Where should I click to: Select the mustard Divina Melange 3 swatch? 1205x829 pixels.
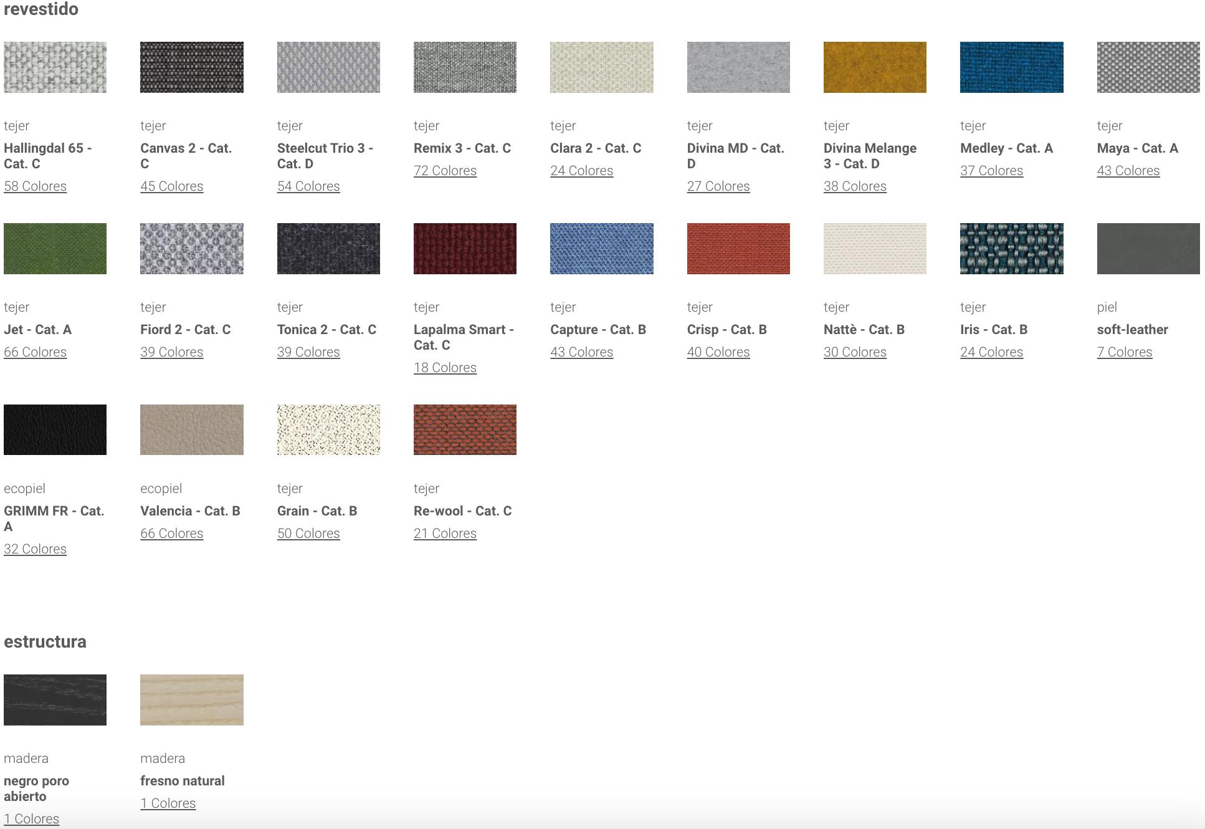pyautogui.click(x=875, y=67)
